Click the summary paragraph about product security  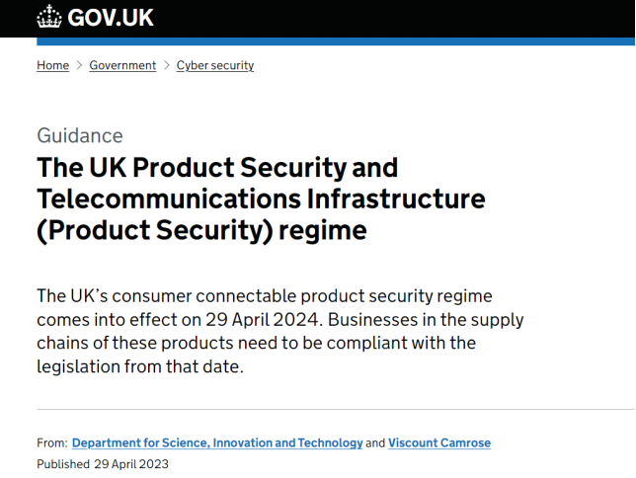point(280,331)
